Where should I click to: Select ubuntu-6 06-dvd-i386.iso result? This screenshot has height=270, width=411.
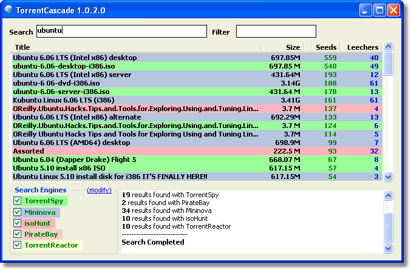(197, 83)
